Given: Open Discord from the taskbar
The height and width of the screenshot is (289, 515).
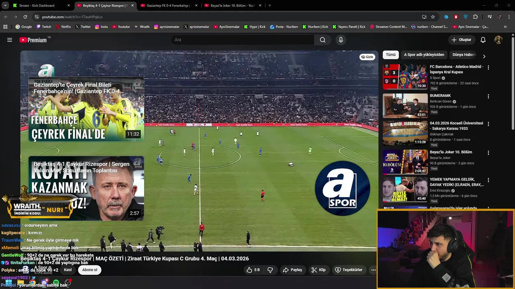Looking at the screenshot, I should (44, 283).
